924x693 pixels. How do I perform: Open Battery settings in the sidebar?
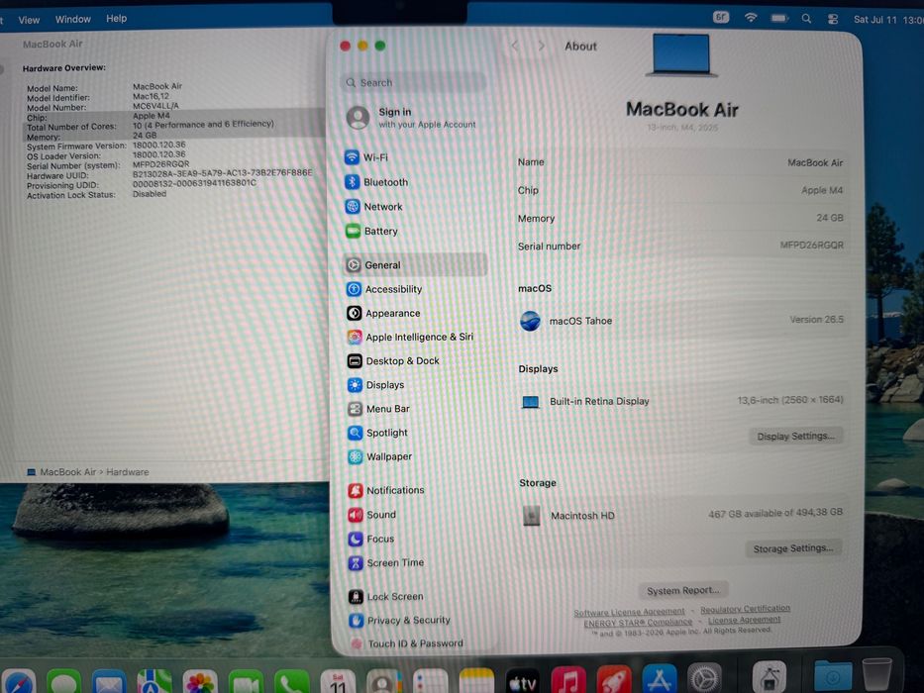371,231
